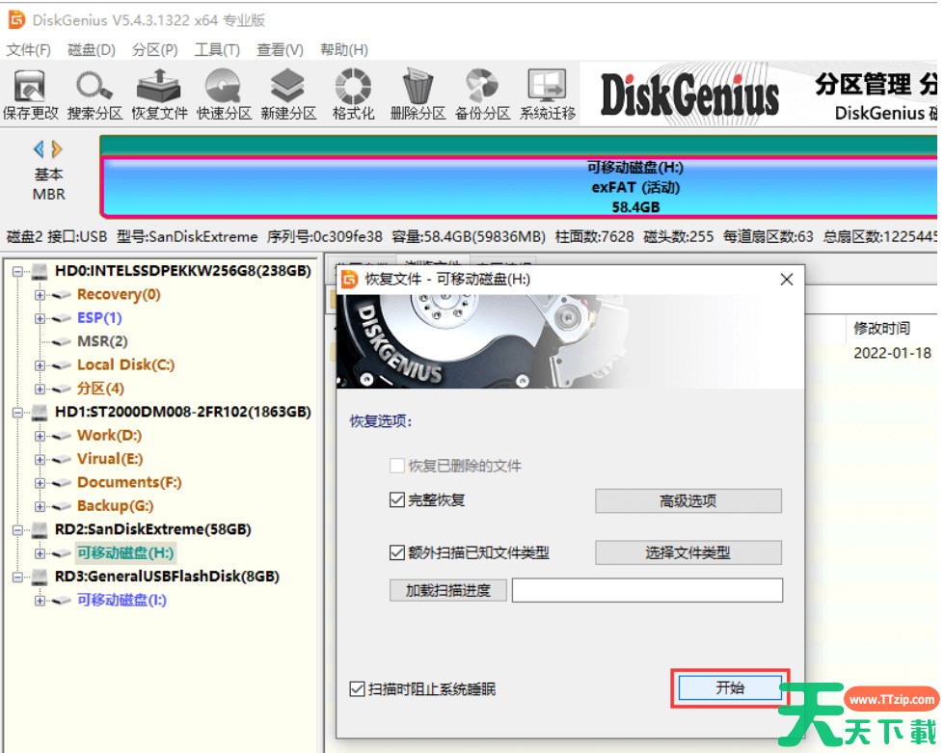Image resolution: width=944 pixels, height=753 pixels.
Task: Collapse the HD0 INTELSSDPEKKW256G8 disk node
Action: (18, 272)
